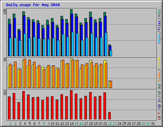Select day 14 label on x-axis
163x127 pixels.
72,124
